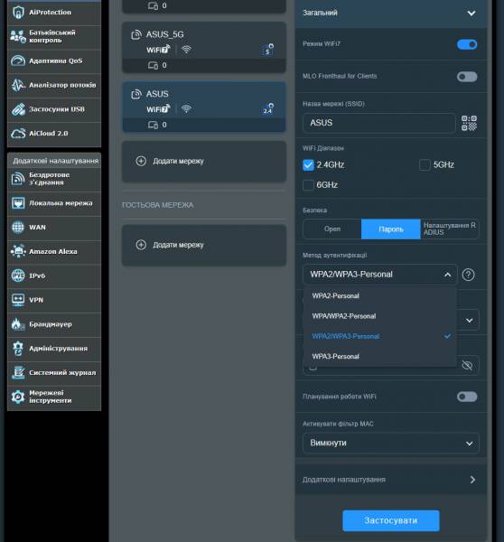Select WPA3-Personal from the list
The height and width of the screenshot is (542, 504).
pos(380,357)
